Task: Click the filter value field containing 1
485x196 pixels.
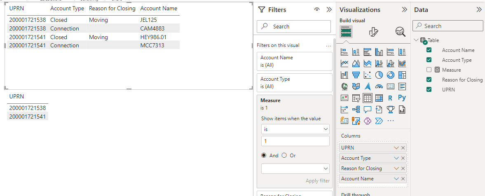Action: click(x=295, y=141)
